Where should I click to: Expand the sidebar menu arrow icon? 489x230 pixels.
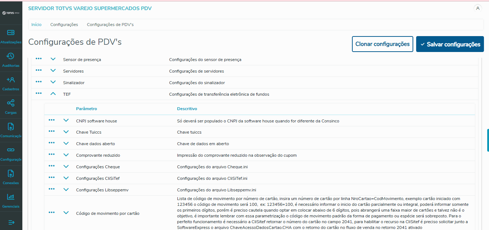pos(11,222)
